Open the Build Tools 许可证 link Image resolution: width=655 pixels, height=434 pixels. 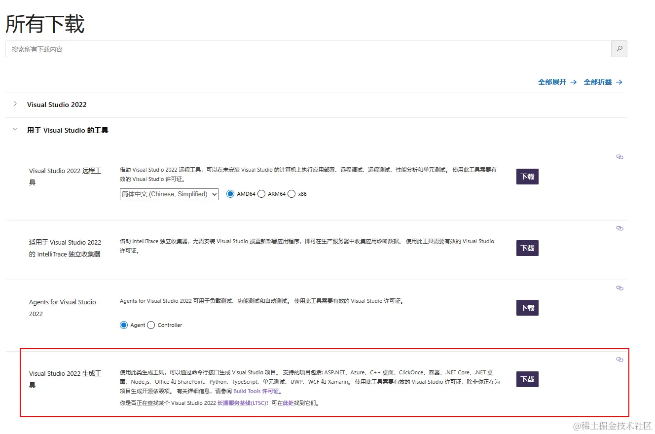pos(256,391)
